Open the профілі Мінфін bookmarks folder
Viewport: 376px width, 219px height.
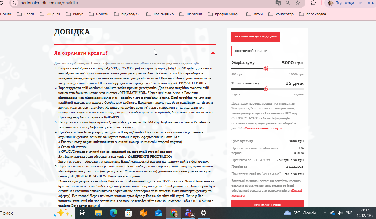[x=224, y=14]
